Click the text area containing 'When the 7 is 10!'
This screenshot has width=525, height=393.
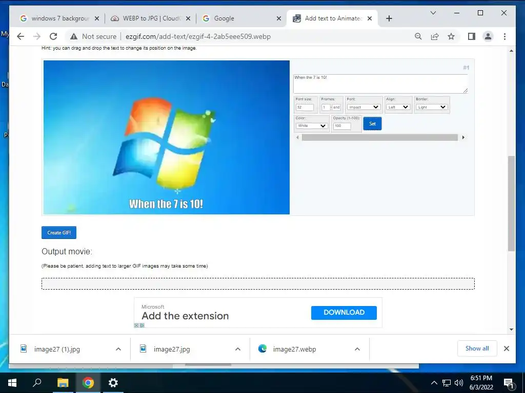[380, 83]
